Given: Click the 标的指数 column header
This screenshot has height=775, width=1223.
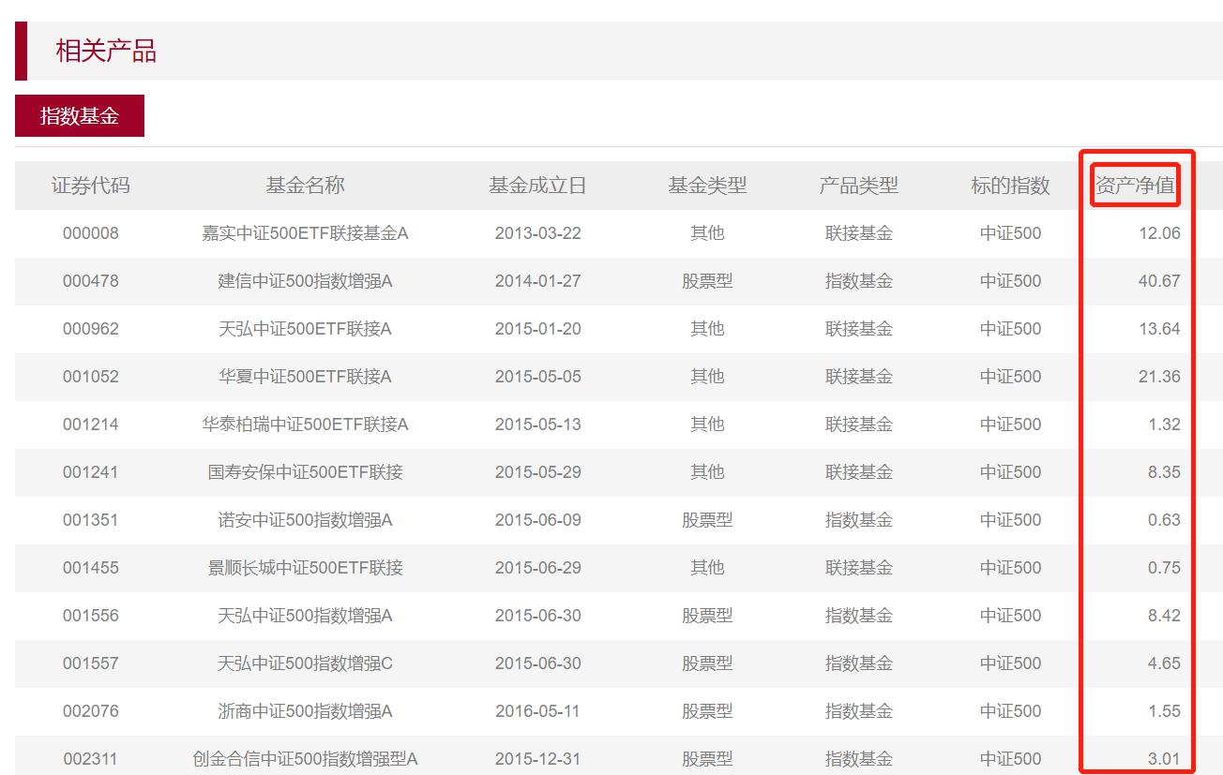Looking at the screenshot, I should click(x=1010, y=186).
